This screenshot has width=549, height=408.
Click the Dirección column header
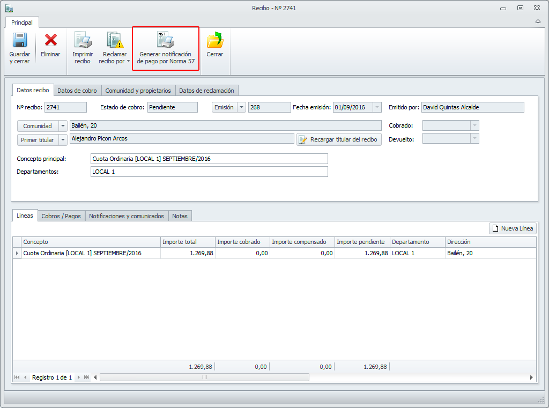(x=491, y=242)
